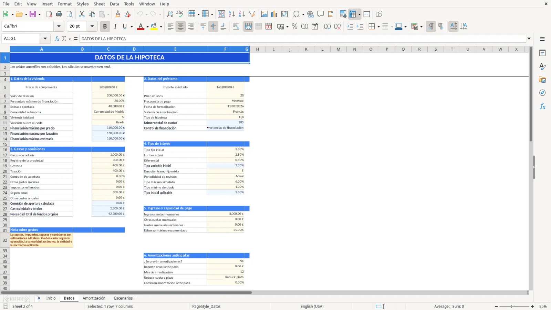Insert Hyperlink icon
Viewport: 551px width, 310px height.
(x=311, y=14)
